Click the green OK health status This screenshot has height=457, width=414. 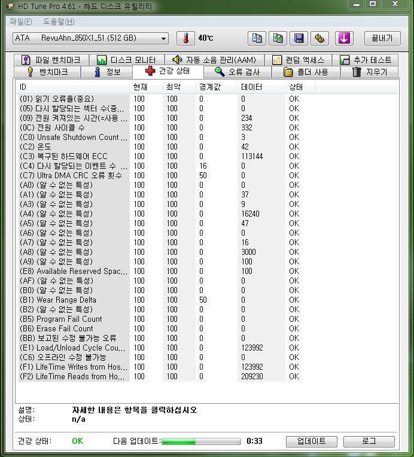(78, 441)
